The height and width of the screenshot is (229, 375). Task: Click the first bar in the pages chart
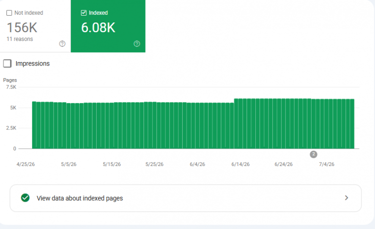click(x=34, y=125)
